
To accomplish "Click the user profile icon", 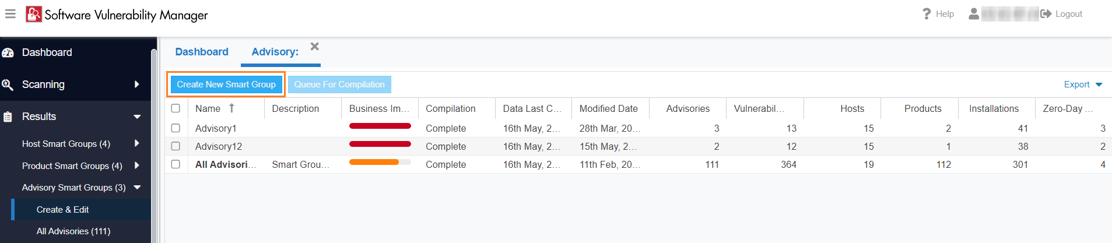I will pos(973,13).
